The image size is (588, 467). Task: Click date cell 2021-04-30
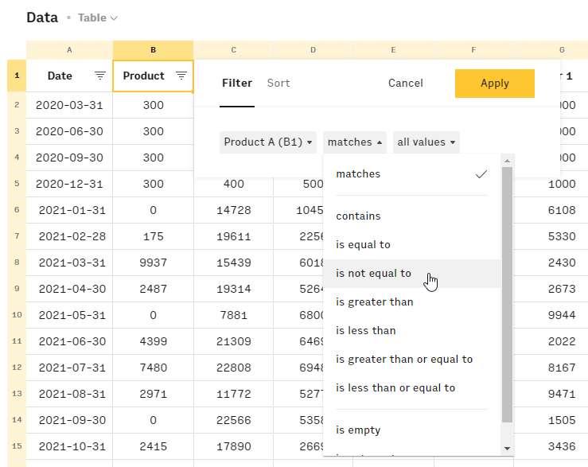coord(69,289)
